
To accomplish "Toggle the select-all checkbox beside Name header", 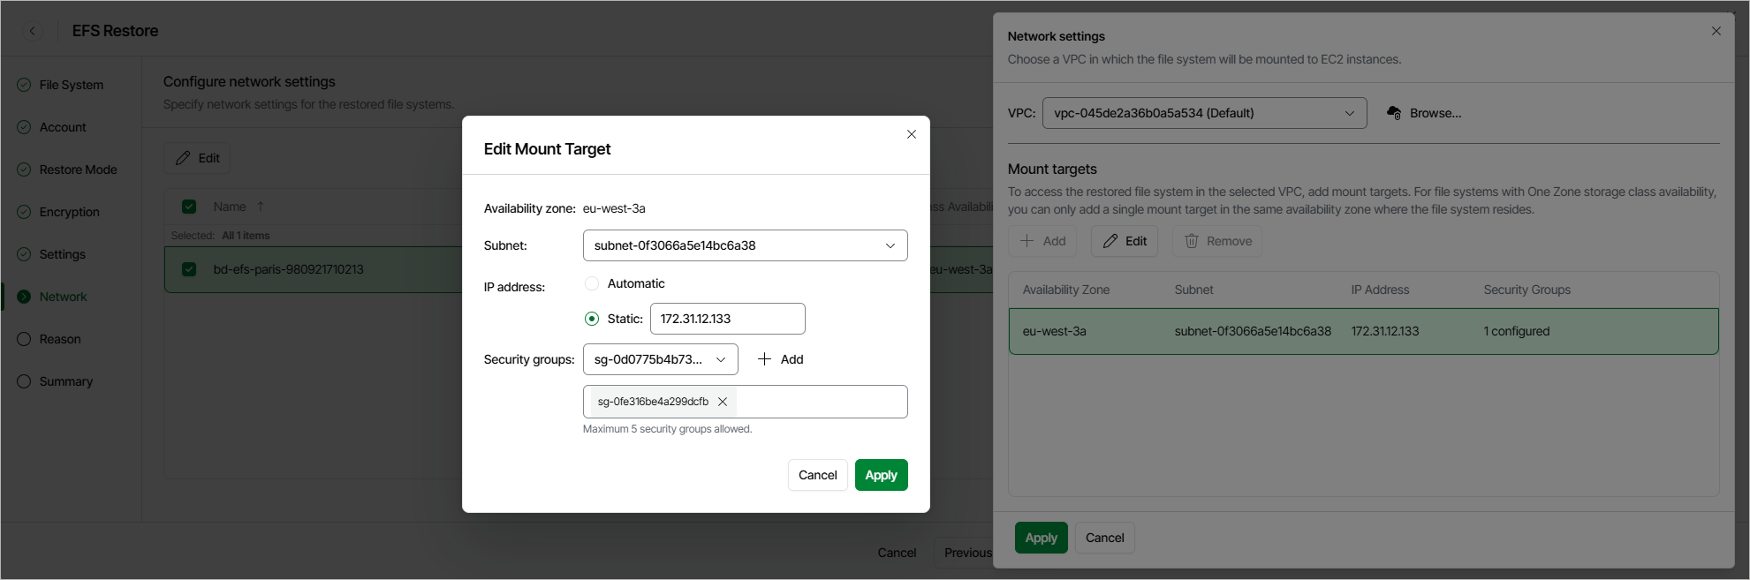I will click(x=189, y=207).
